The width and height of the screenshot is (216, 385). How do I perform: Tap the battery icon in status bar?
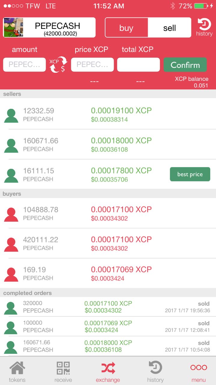pos(201,6)
